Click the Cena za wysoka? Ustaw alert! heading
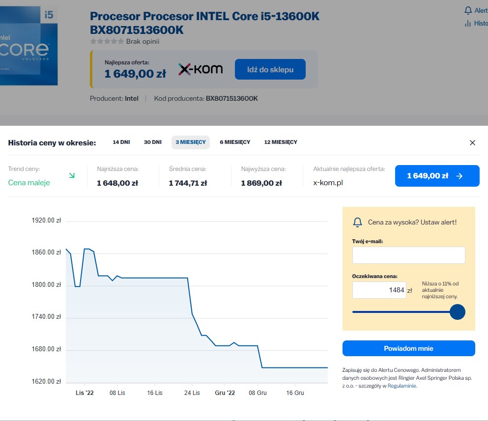The width and height of the screenshot is (488, 421). tap(412, 222)
